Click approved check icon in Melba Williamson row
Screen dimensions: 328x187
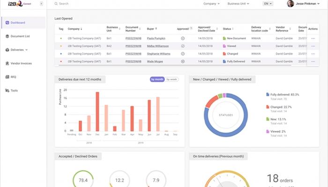183,46
